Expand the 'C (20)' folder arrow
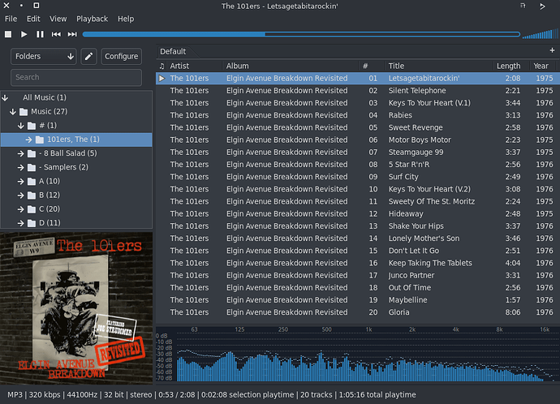The image size is (560, 404). [x=21, y=208]
